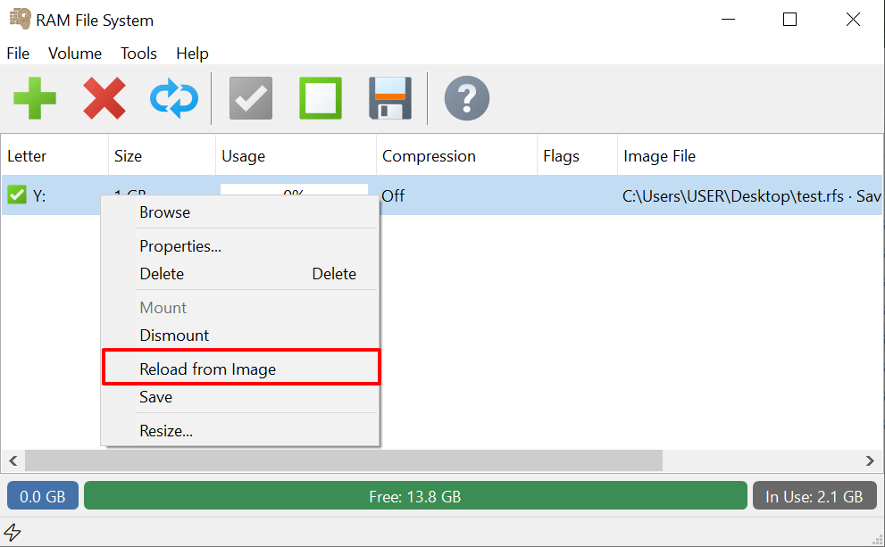Viewport: 885px width, 547px height.
Task: Open the Tools menu
Action: (x=138, y=54)
